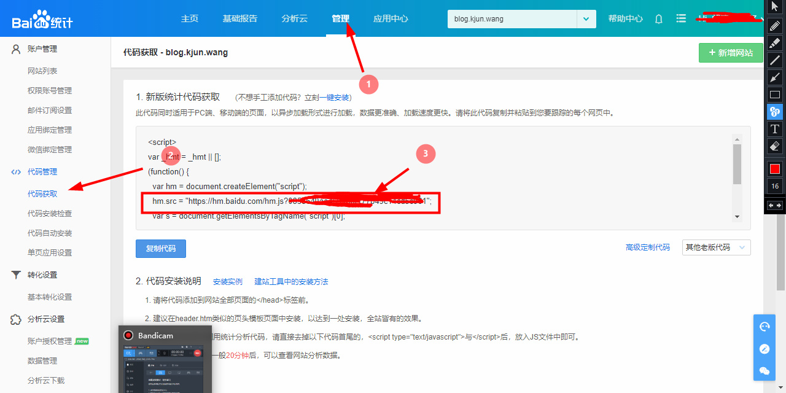The image size is (786, 393).
Task: Open the red color picker swatch
Action: tap(775, 168)
